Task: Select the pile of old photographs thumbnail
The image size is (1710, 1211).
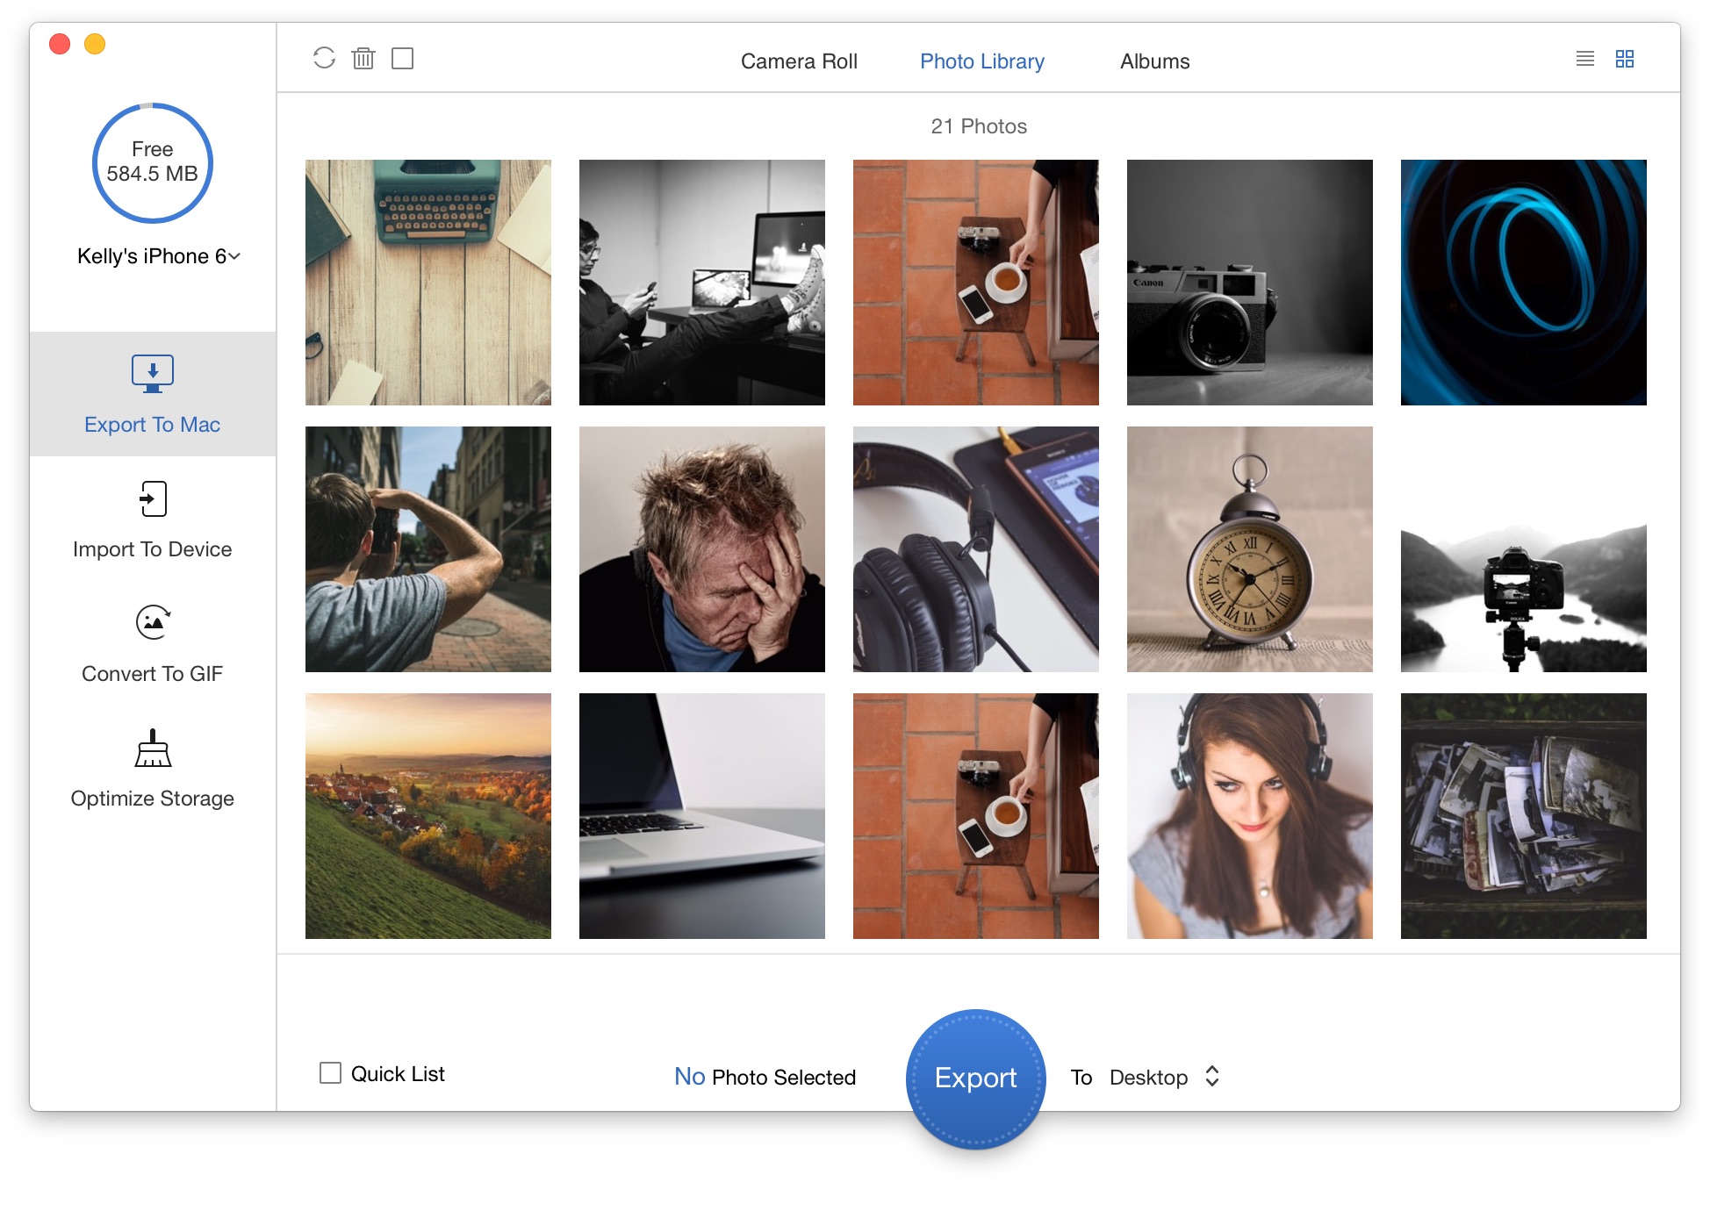Action: (1524, 816)
